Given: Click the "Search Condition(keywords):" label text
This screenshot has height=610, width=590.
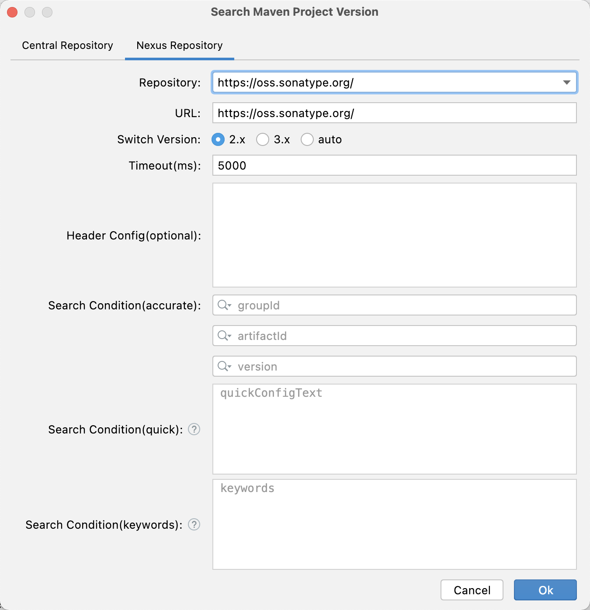Looking at the screenshot, I should pos(104,525).
